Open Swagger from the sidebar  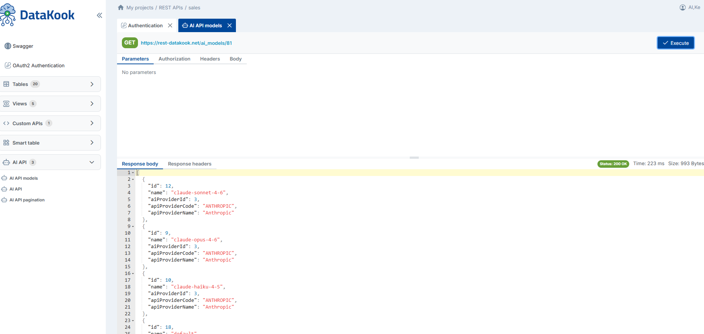coord(23,46)
